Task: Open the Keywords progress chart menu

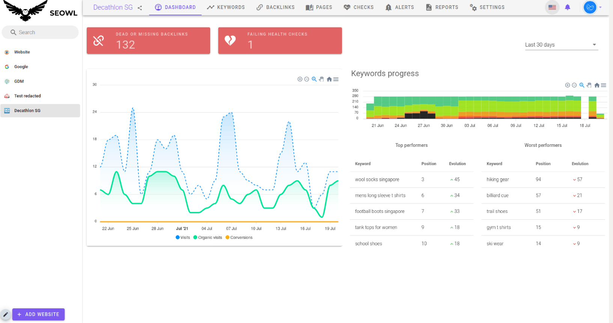Action: coord(604,85)
